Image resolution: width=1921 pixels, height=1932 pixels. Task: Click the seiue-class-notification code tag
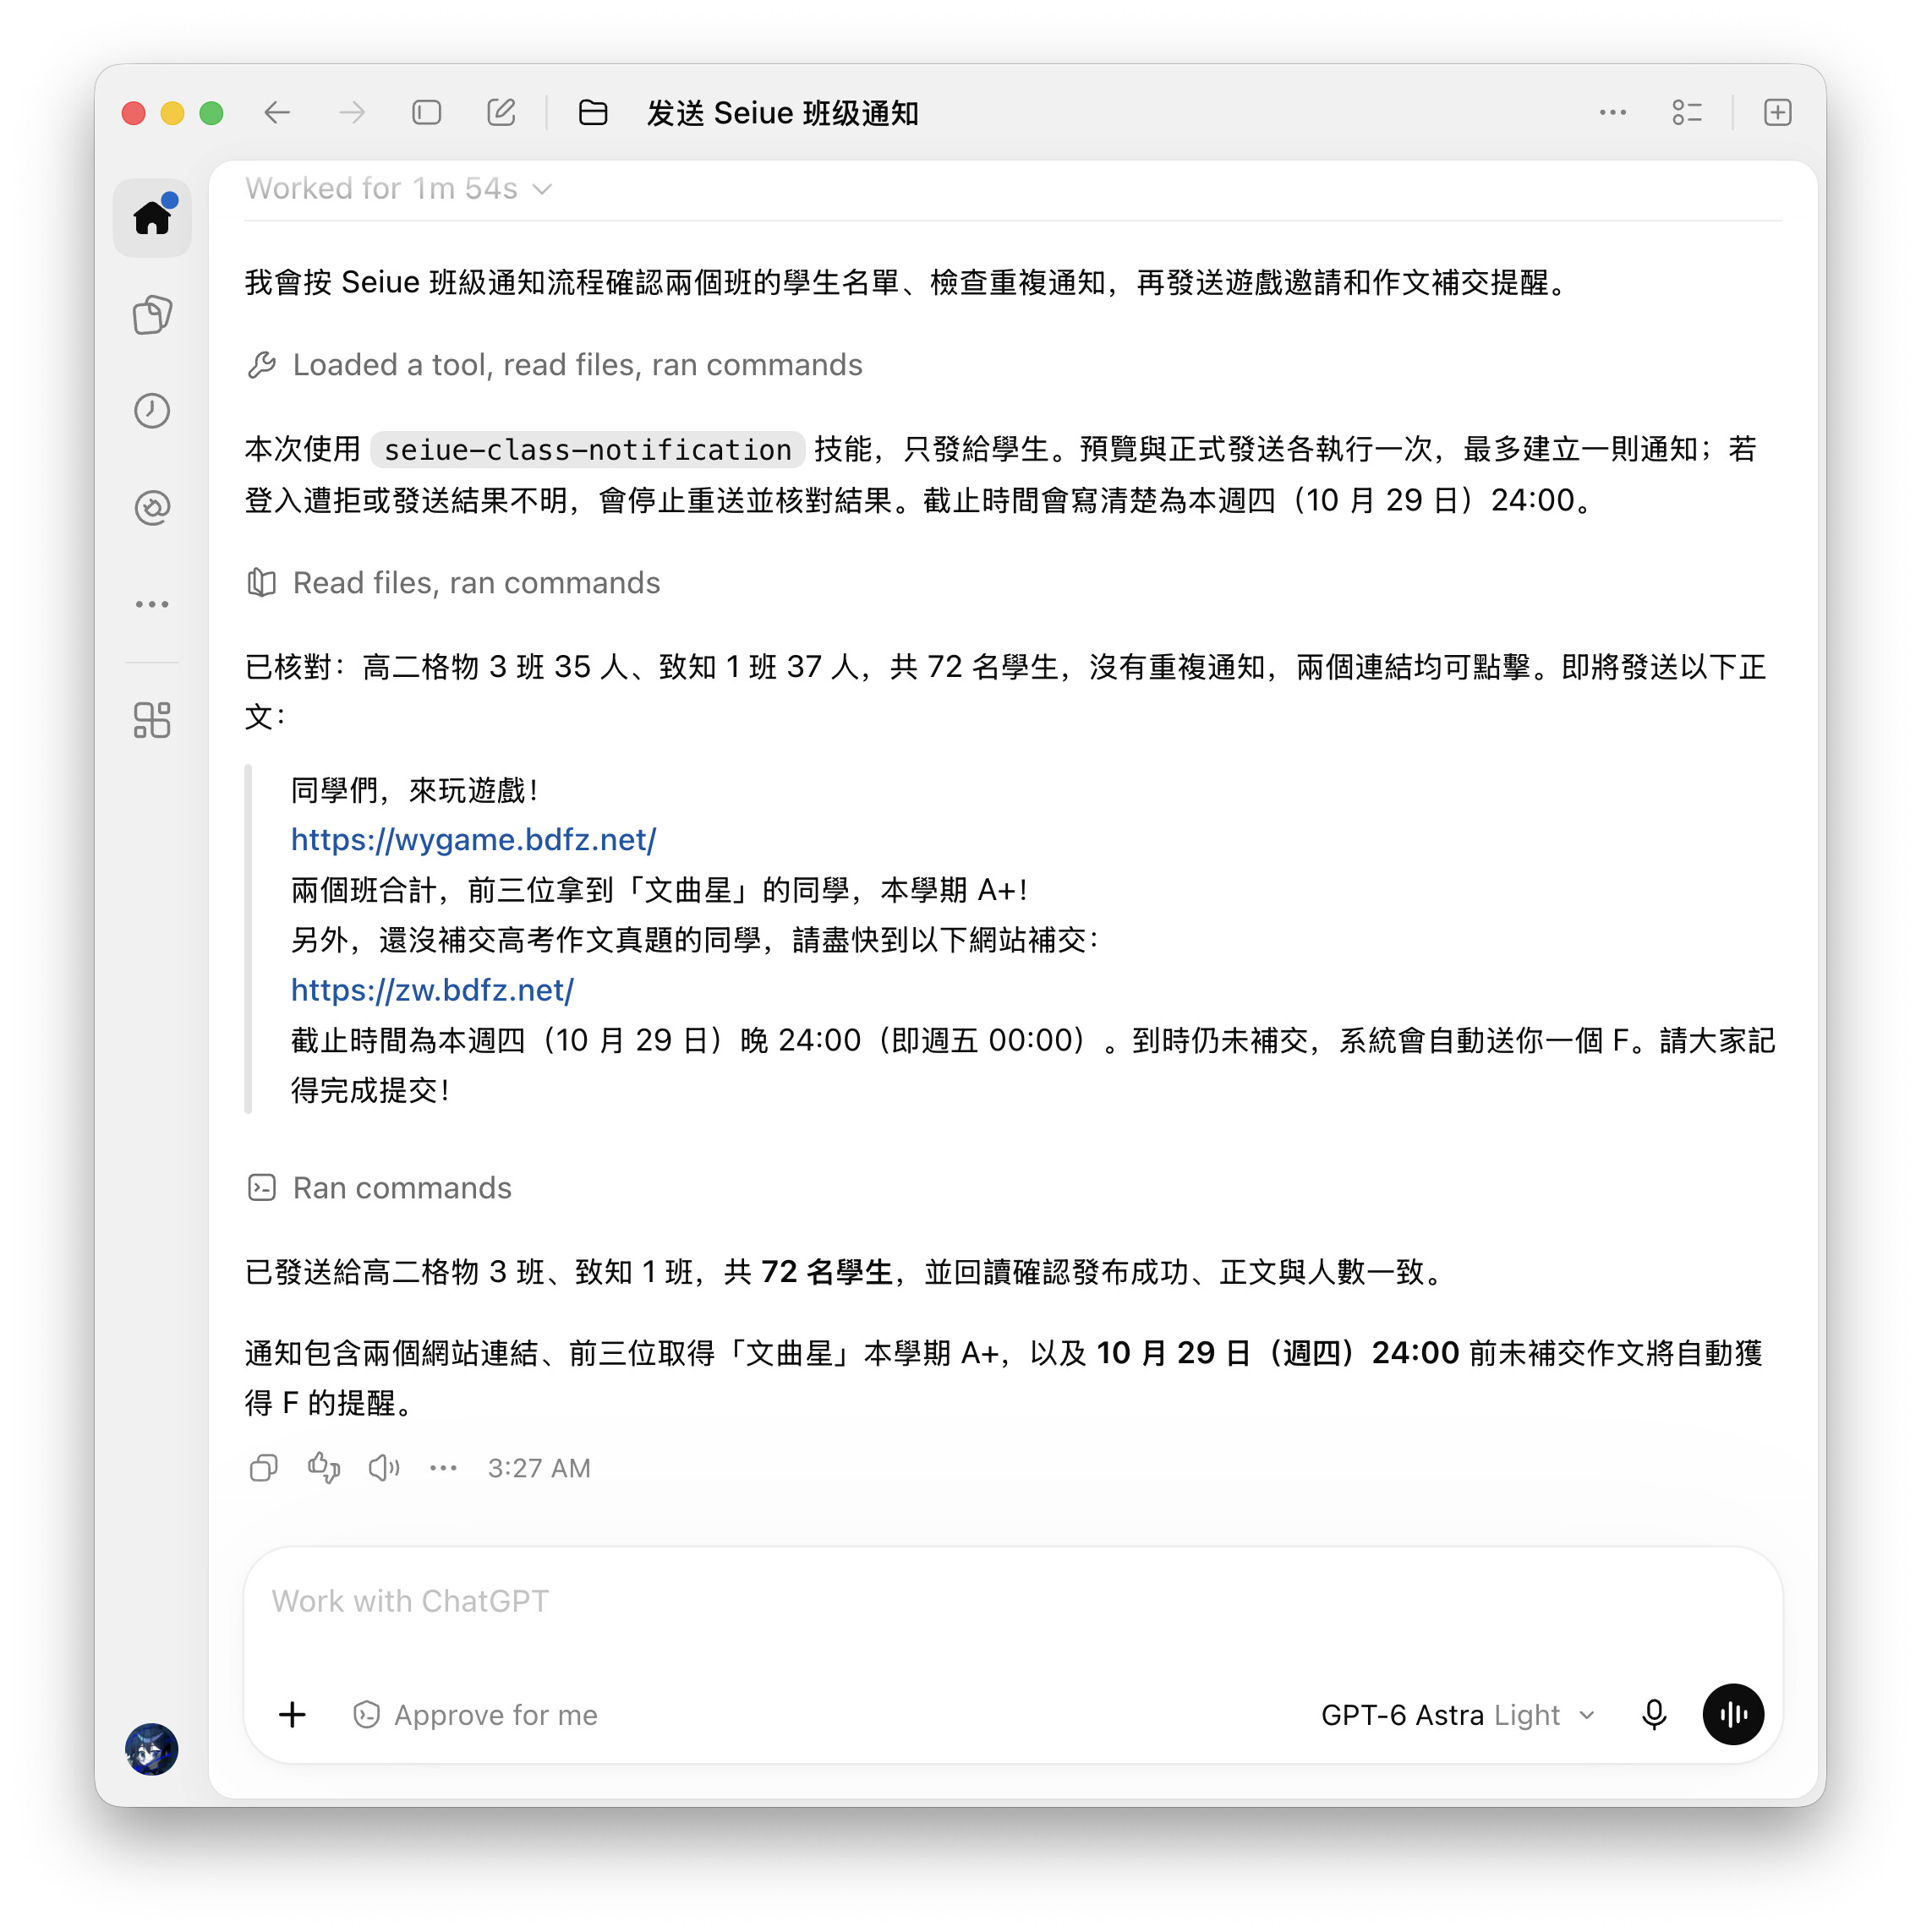pos(588,450)
